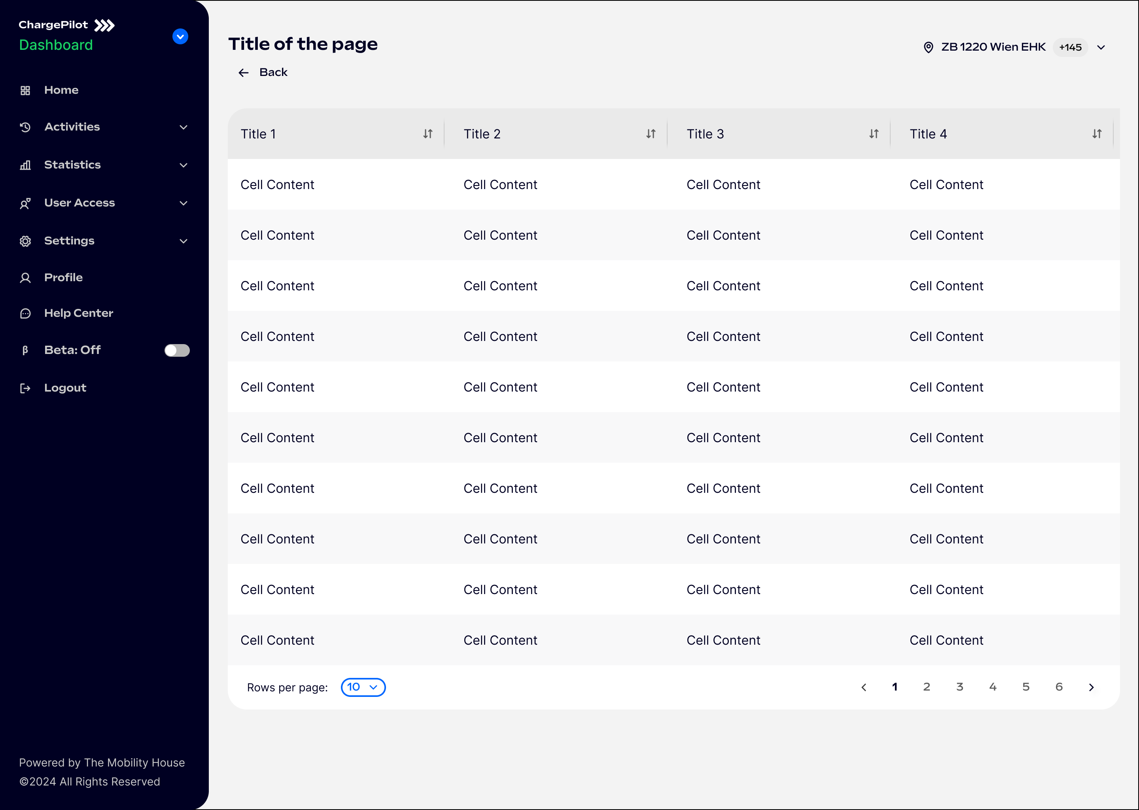Screen dimensions: 1139x810
Task: Click the Title 1 column header
Action: tap(258, 134)
